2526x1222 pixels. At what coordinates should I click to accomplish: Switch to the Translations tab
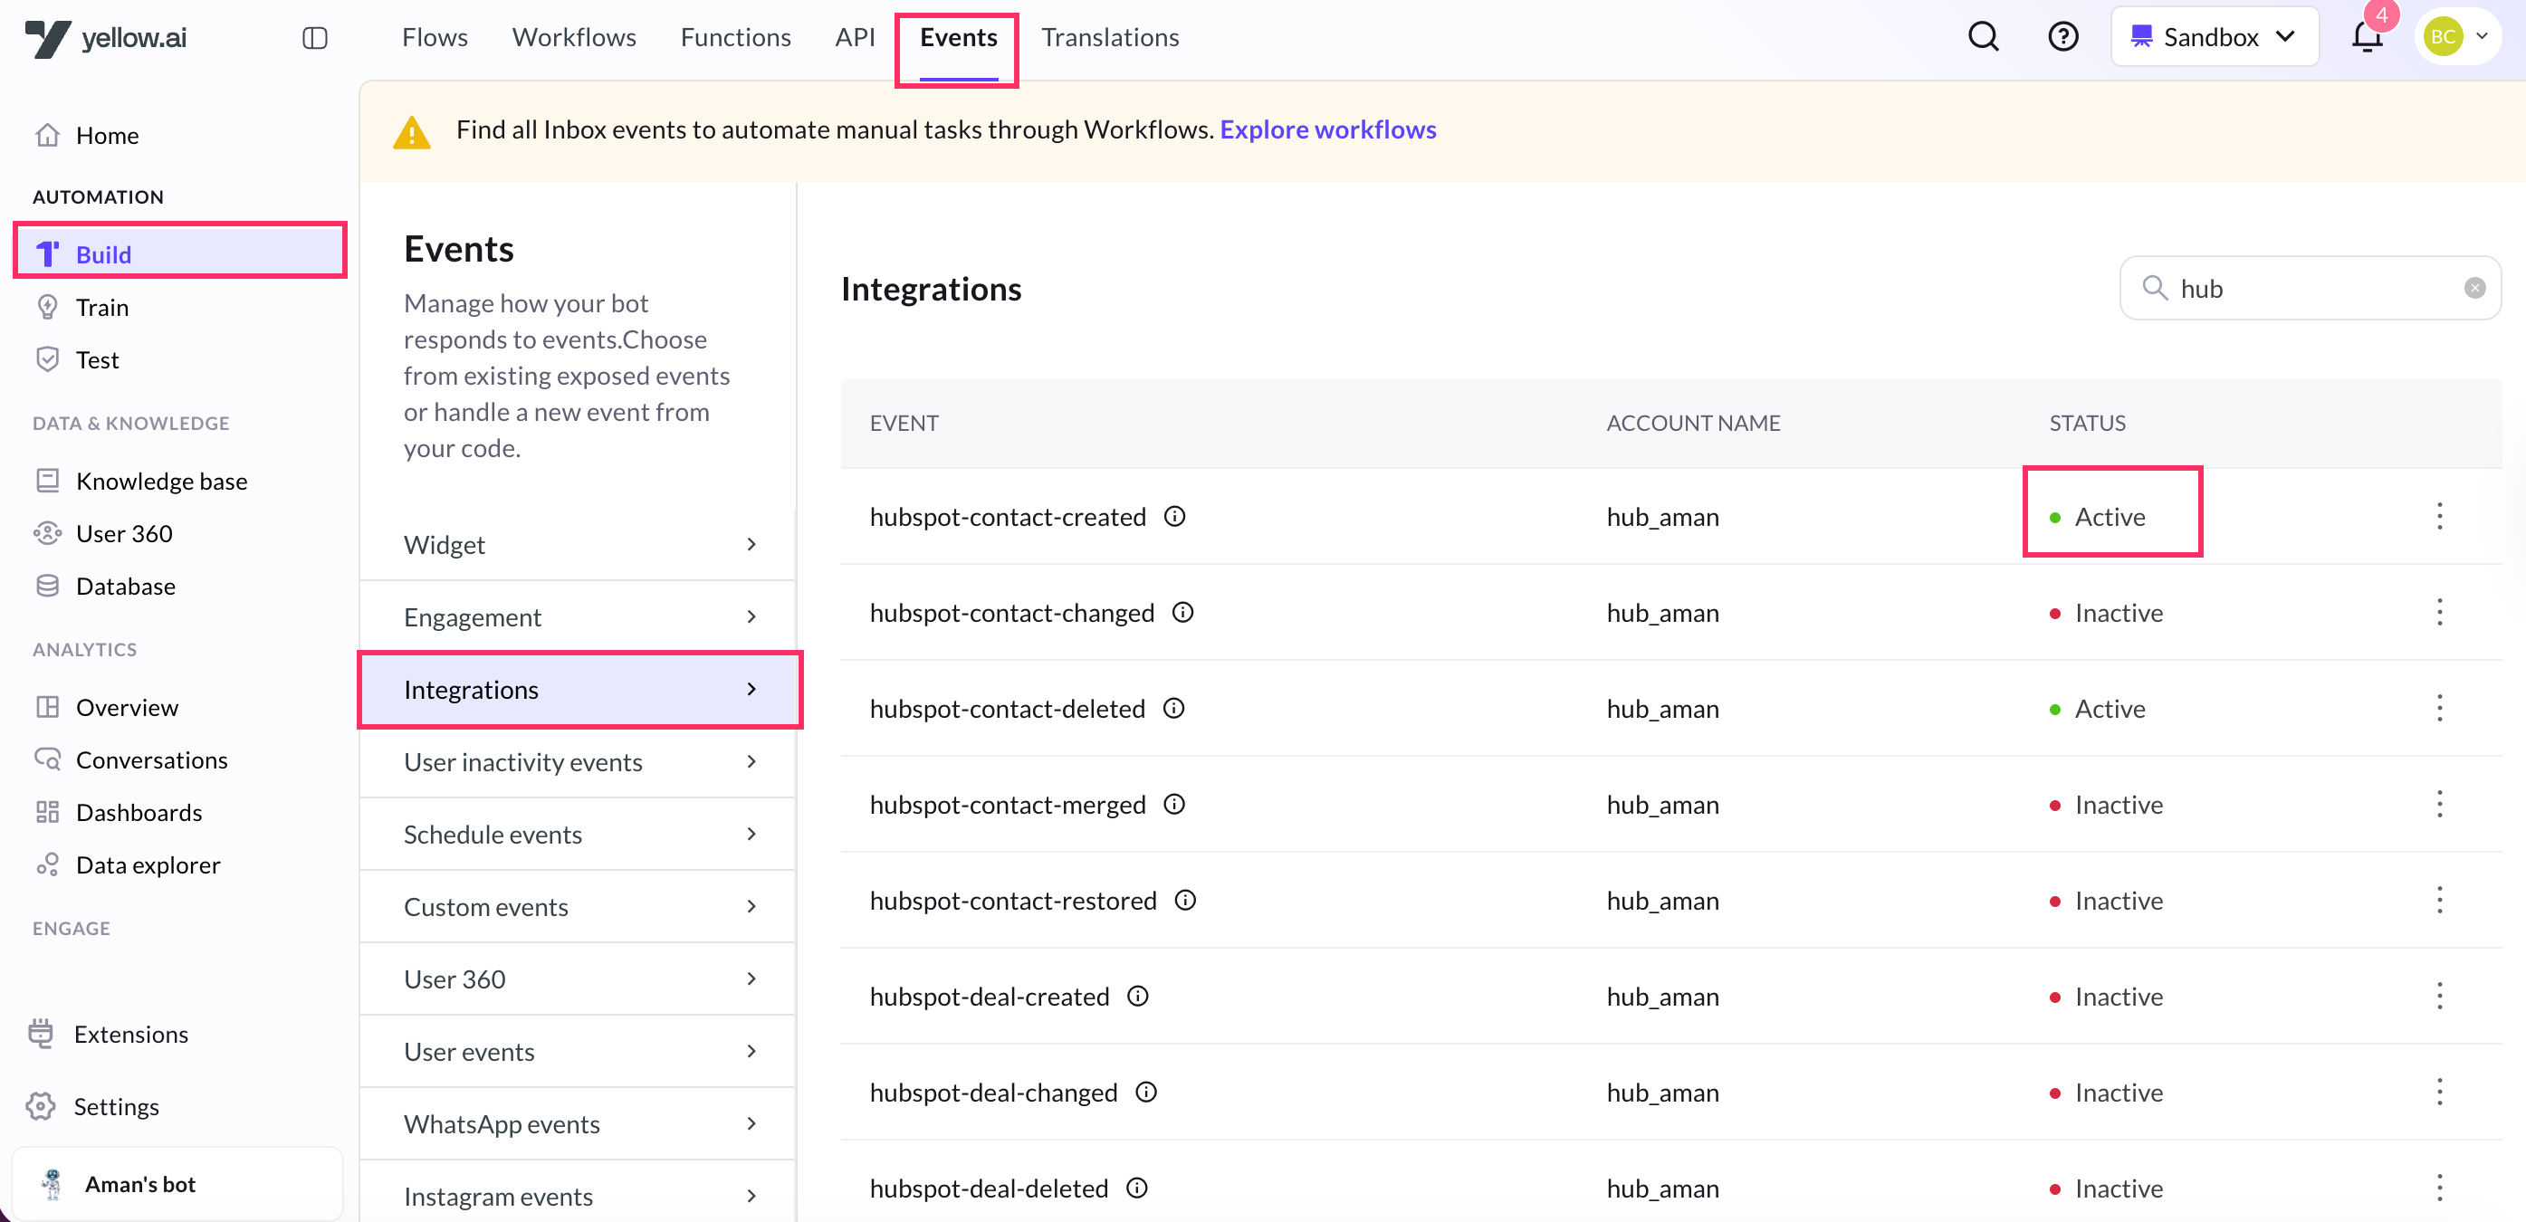click(1109, 37)
